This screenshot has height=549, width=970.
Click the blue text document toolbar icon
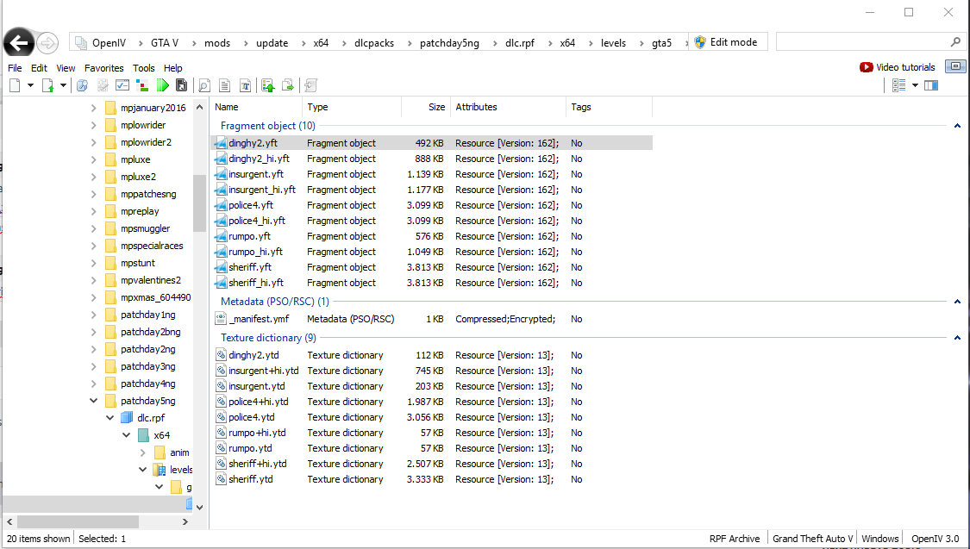[x=225, y=85]
